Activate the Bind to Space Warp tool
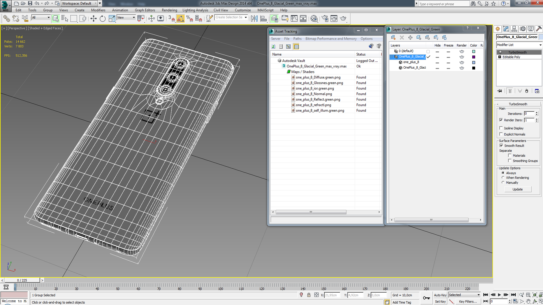 point(25,19)
